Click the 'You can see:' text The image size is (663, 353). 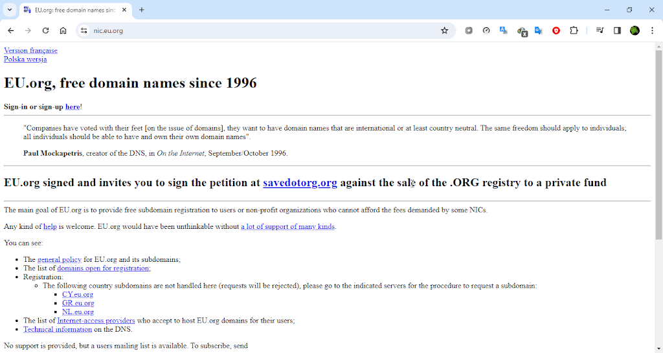tap(24, 243)
